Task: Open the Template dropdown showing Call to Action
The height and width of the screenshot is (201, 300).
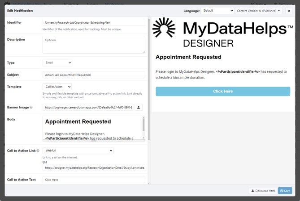Action: point(57,87)
